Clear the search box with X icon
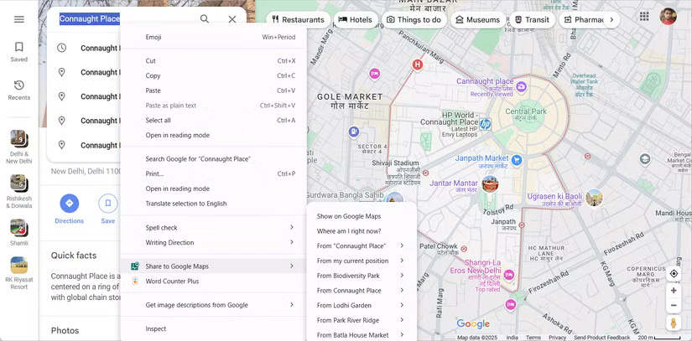 tap(232, 19)
